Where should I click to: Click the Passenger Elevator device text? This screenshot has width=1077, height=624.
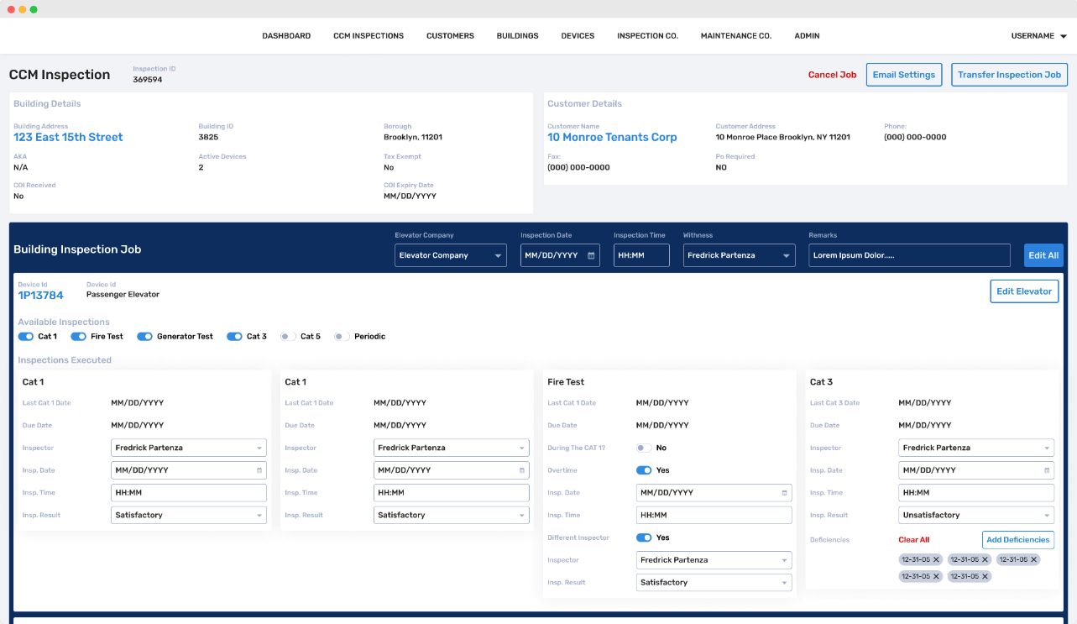[123, 295]
